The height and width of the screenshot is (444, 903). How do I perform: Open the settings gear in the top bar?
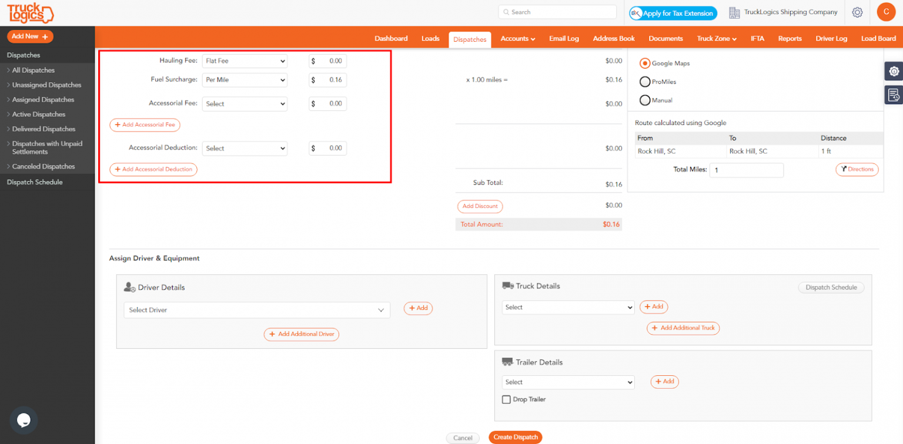click(857, 12)
